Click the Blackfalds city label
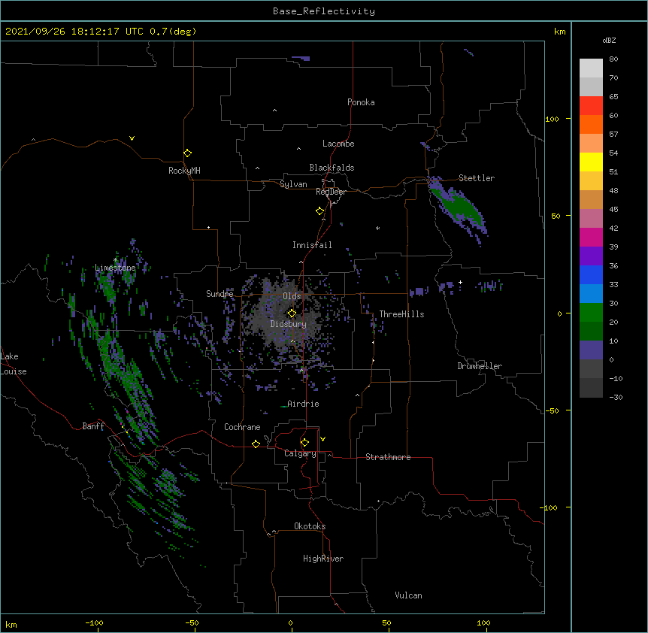648x633 pixels. pyautogui.click(x=332, y=168)
